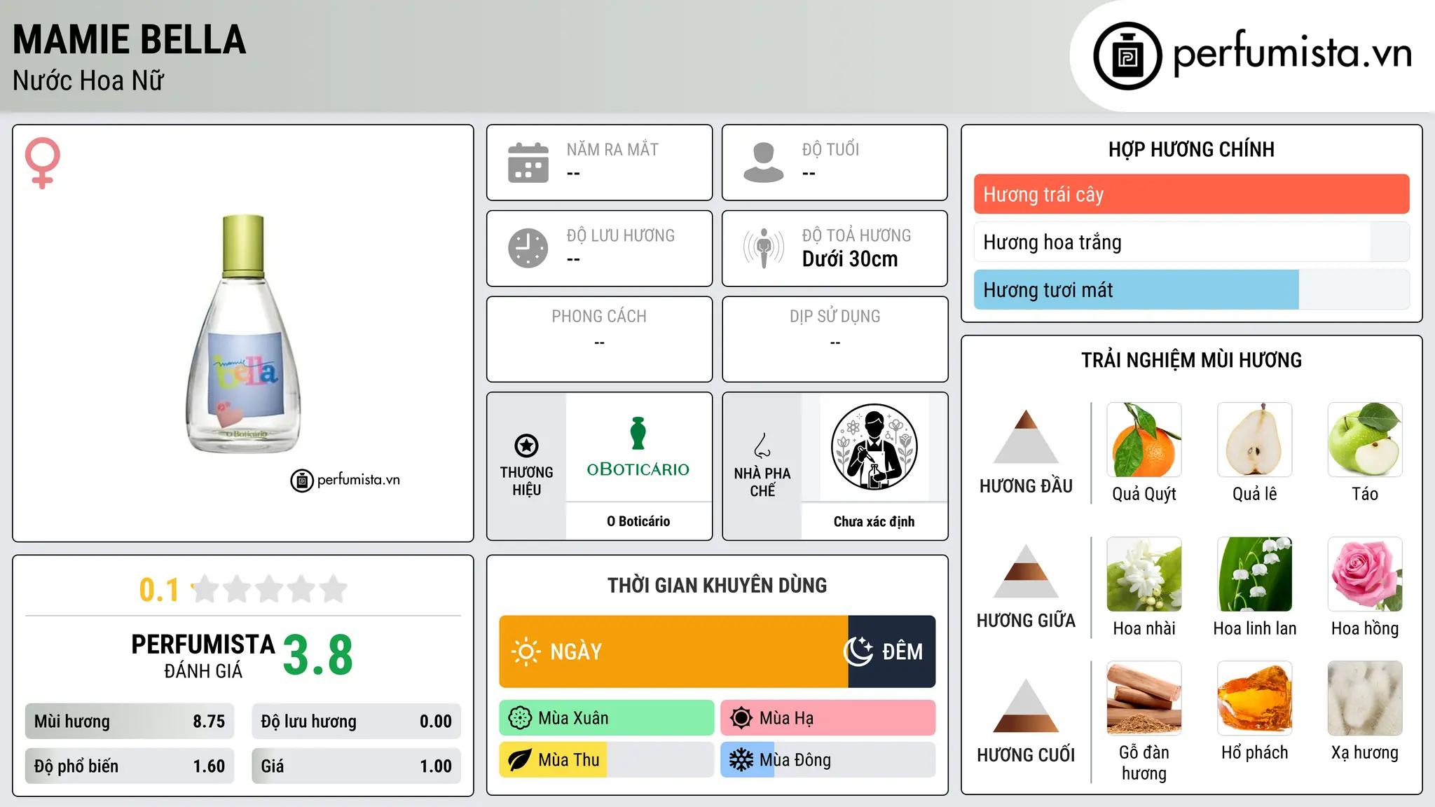Viewport: 1435px width, 807px height.
Task: Open the Xạ hương note image
Action: click(1365, 698)
